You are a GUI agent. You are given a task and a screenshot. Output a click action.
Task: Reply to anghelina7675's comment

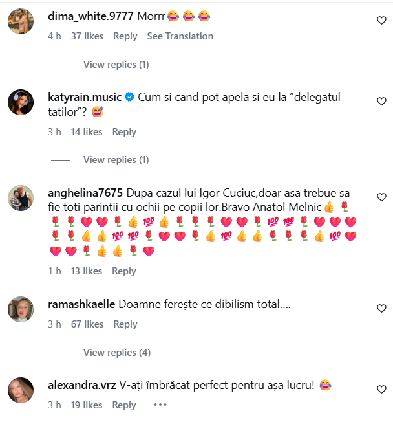coord(124,271)
